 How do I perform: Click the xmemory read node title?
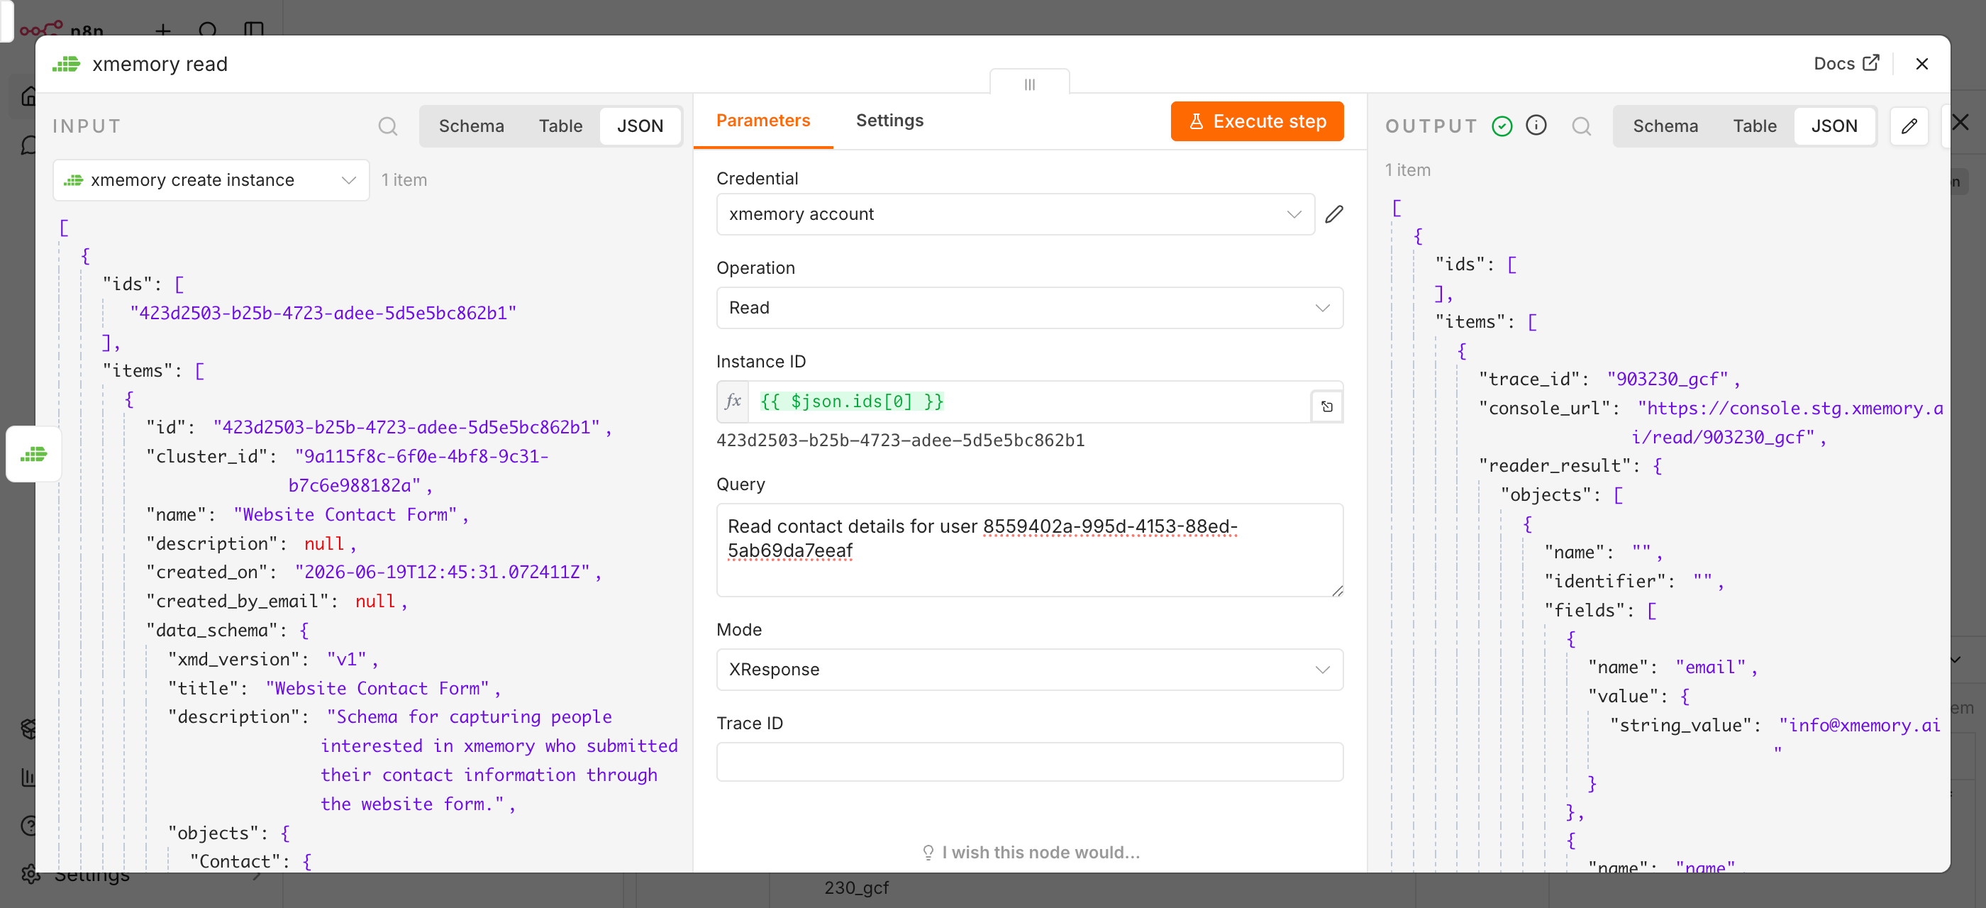[160, 64]
